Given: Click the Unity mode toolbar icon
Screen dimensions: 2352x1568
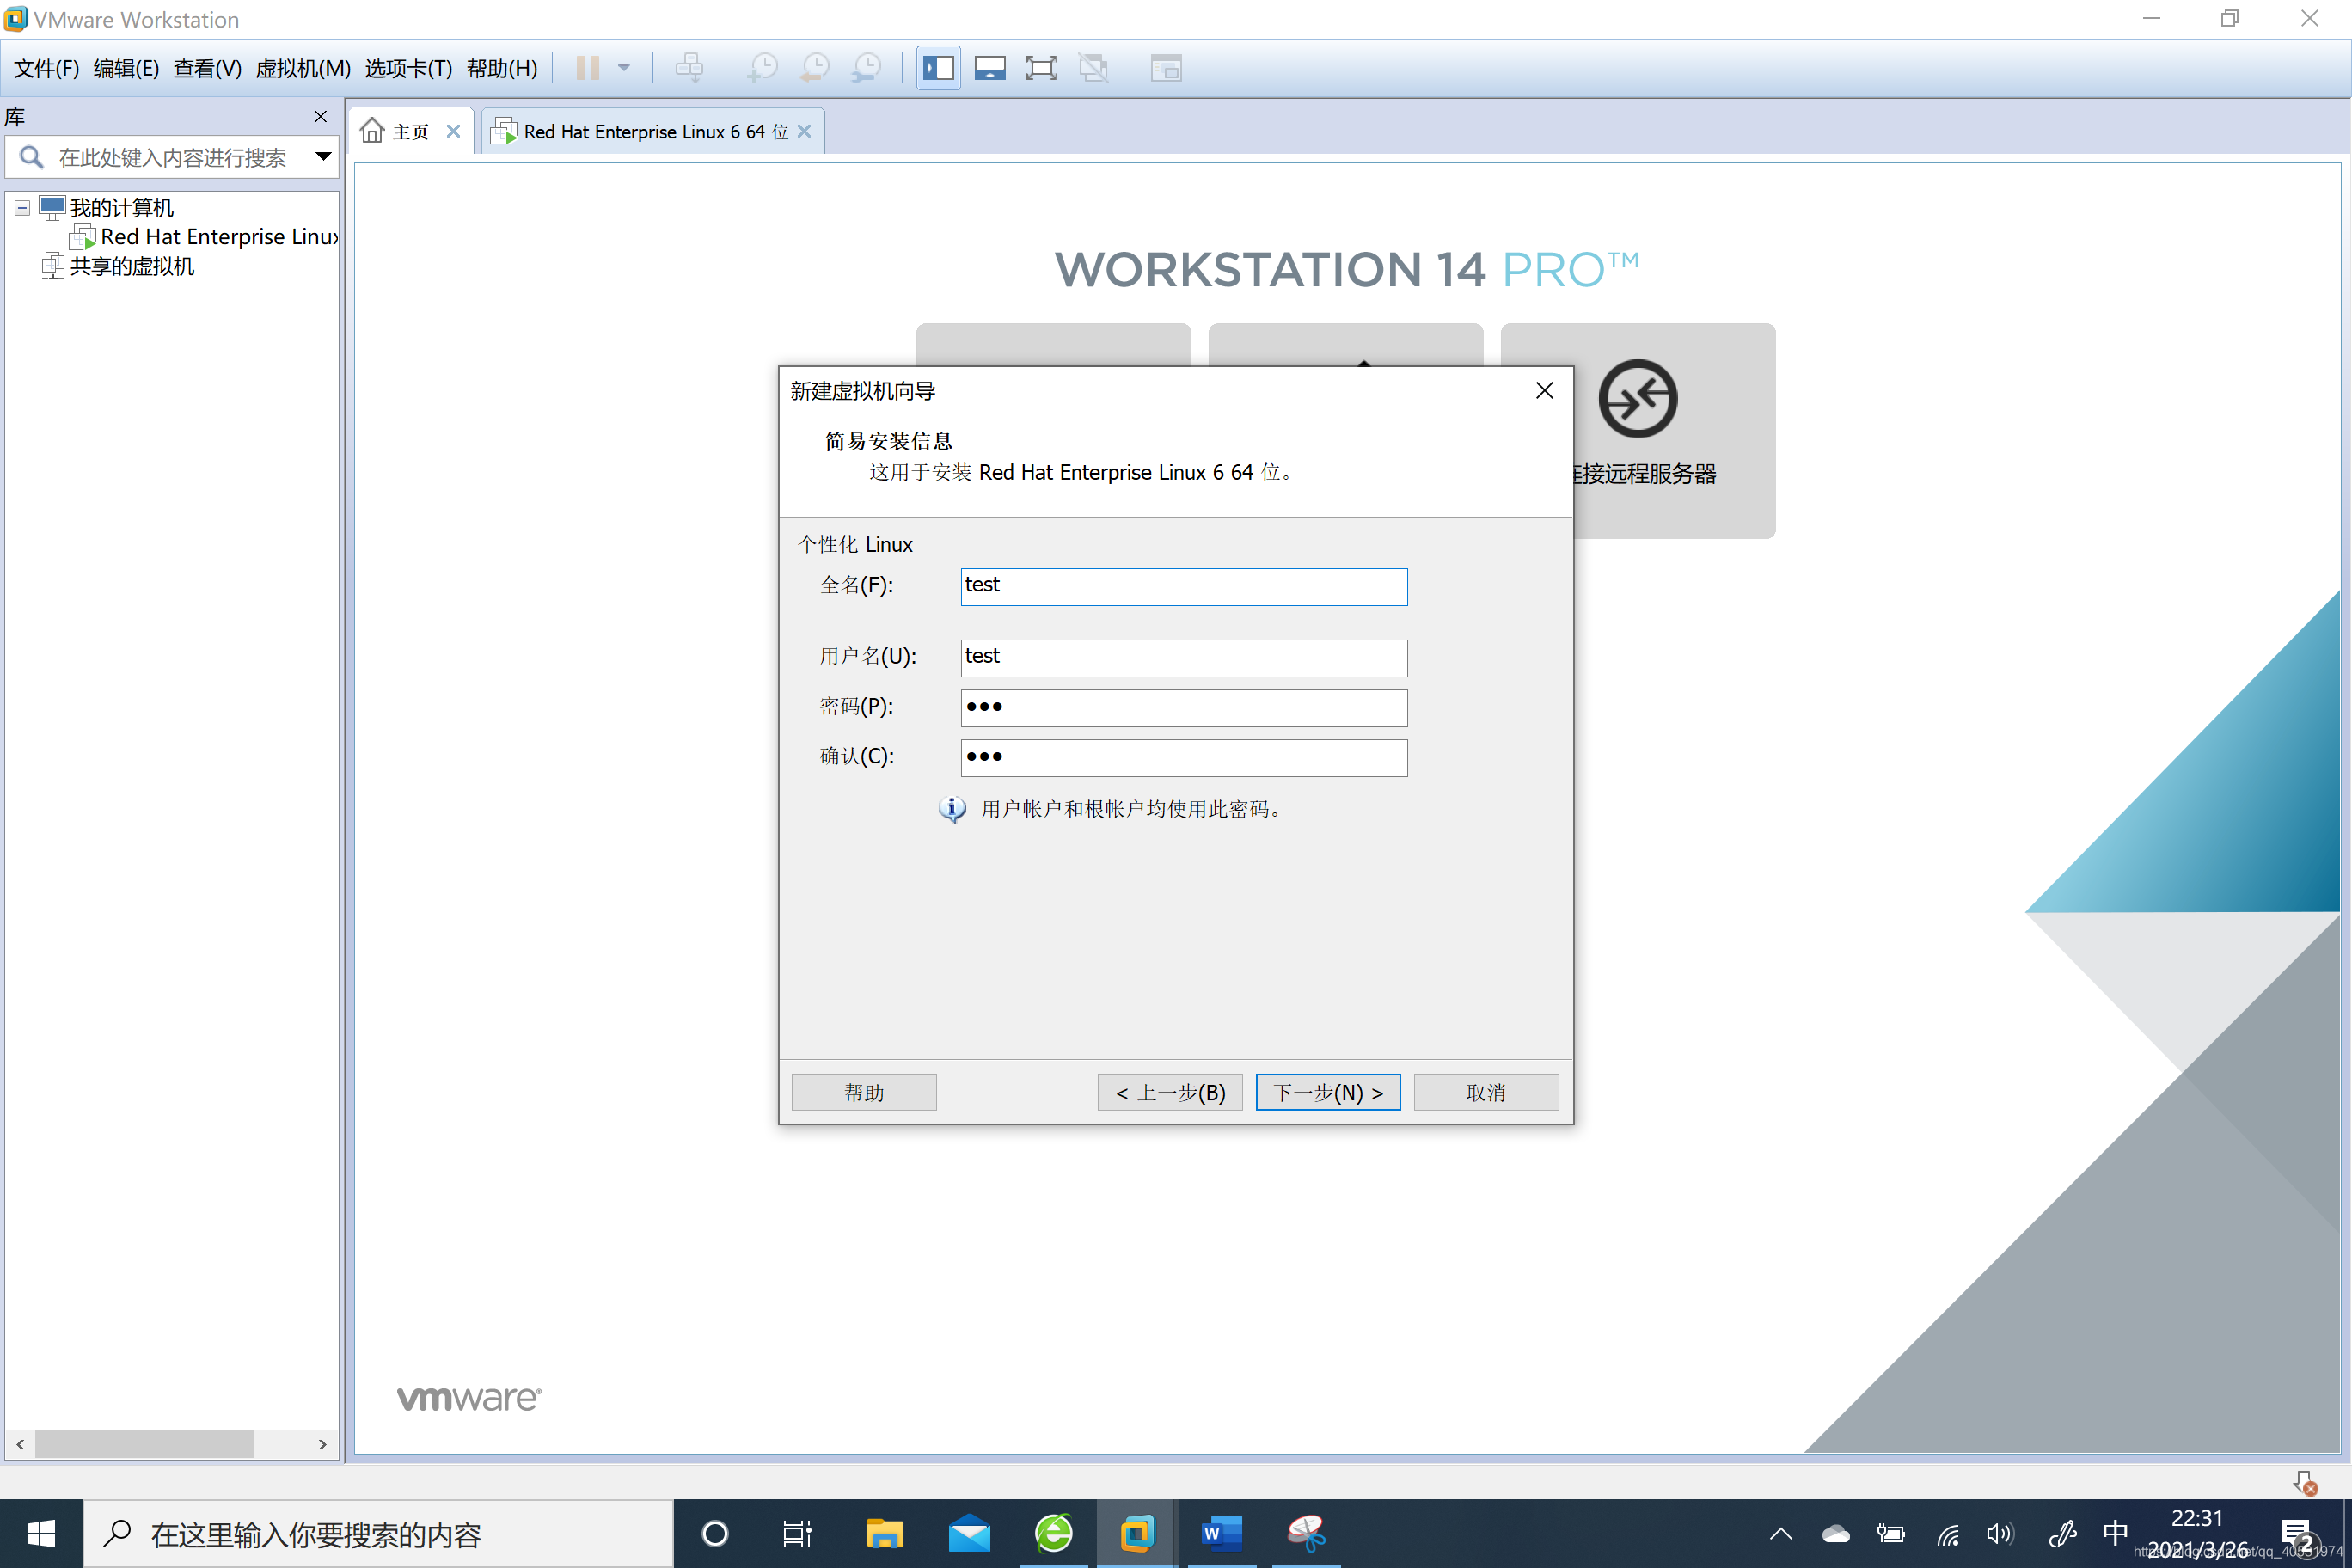Looking at the screenshot, I should 1093,68.
